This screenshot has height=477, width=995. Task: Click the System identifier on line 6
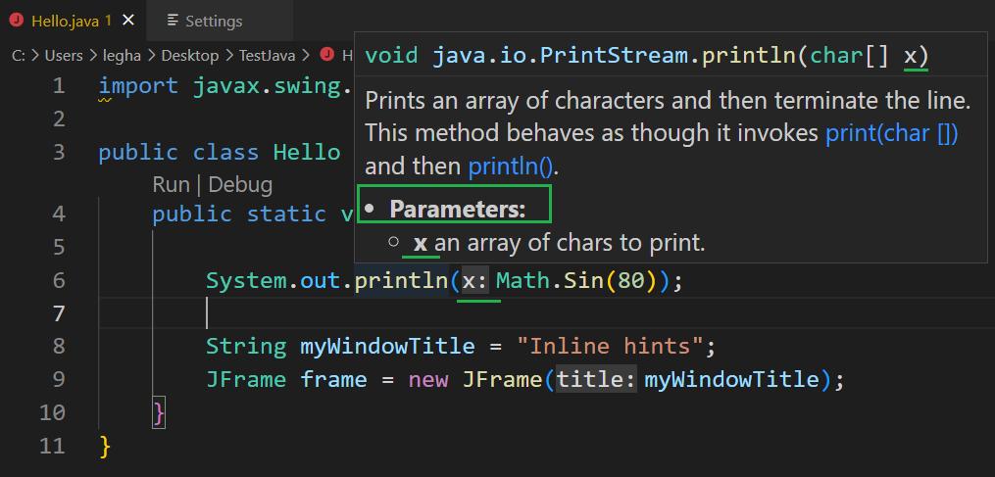246,280
